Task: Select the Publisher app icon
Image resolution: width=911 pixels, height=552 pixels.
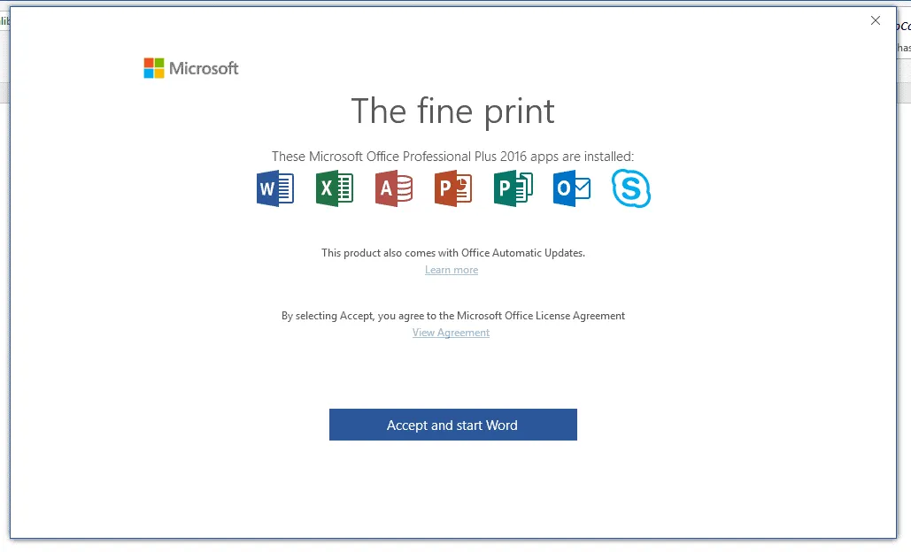Action: (x=512, y=188)
